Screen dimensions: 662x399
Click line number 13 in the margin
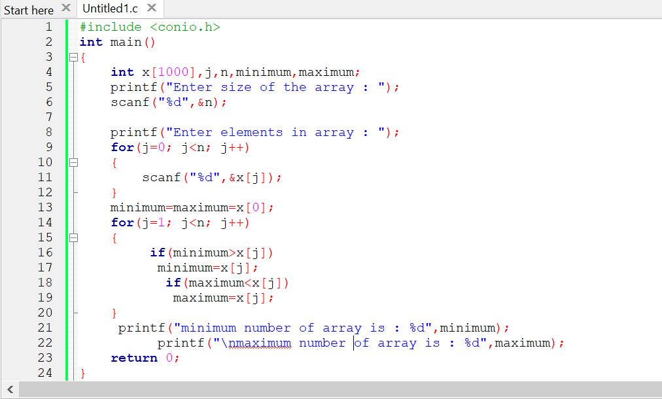45,207
